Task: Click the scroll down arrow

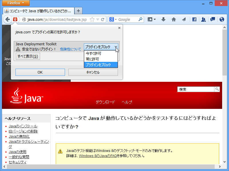Action: pyautogui.click(x=224, y=162)
